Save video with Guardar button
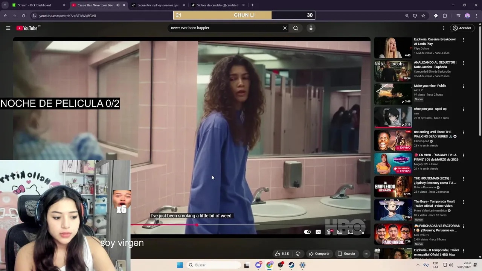The height and width of the screenshot is (271, 482). coord(346,254)
